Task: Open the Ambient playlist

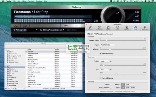Action: tap(12, 60)
